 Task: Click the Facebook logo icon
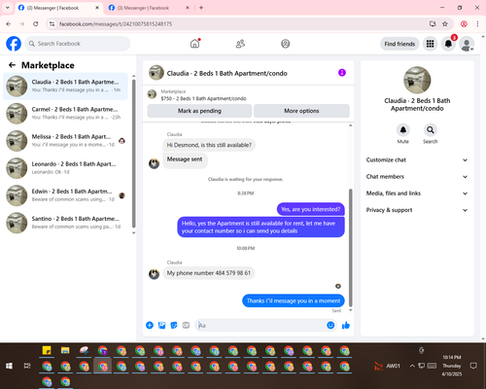click(x=14, y=44)
